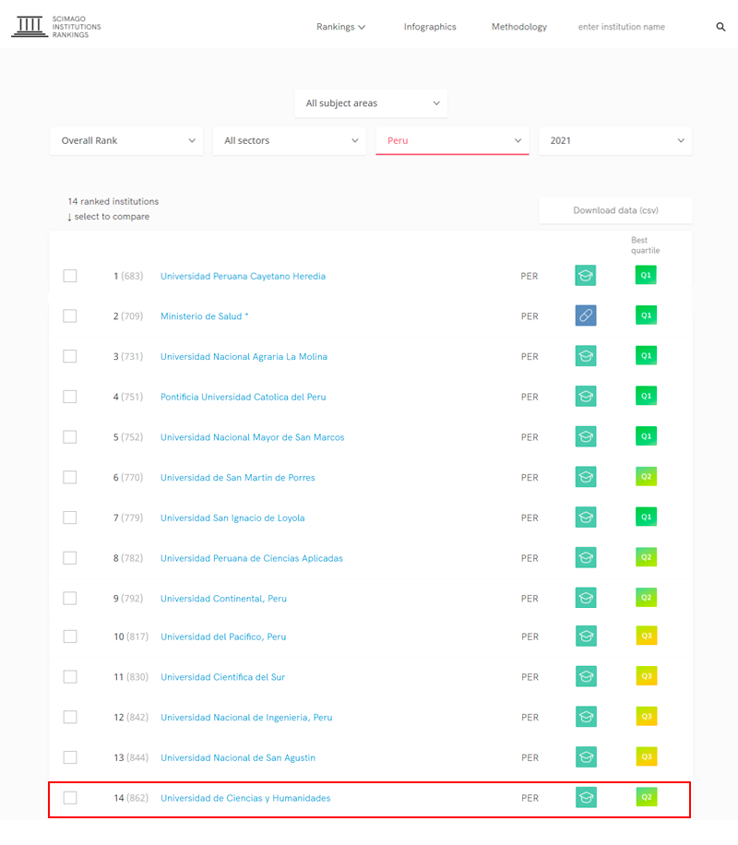Image resolution: width=738 pixels, height=845 pixels.
Task: Open the All subject areas dropdown
Action: tap(371, 103)
